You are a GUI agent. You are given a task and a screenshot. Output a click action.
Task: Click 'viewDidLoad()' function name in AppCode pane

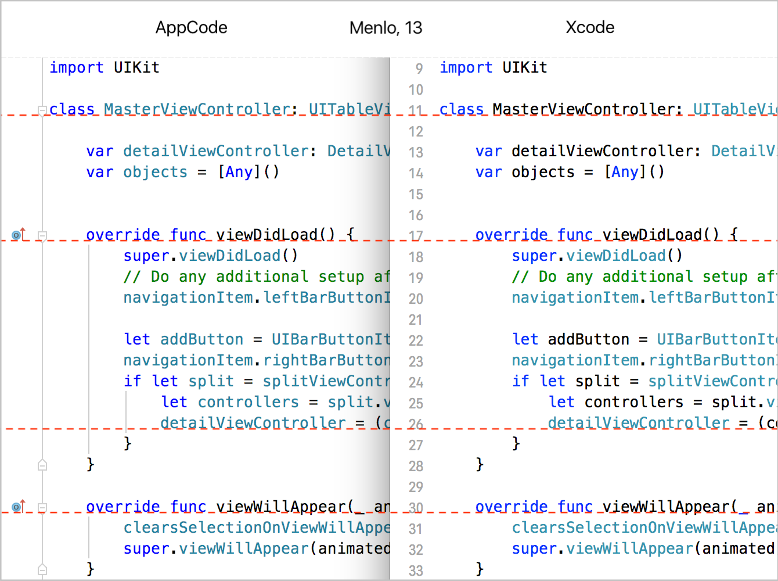[x=276, y=235]
